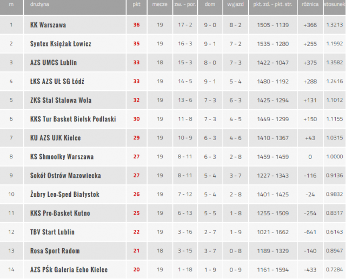Select the KU AZS UJK Kielce team
This screenshot has height=279, width=346.
55,138
